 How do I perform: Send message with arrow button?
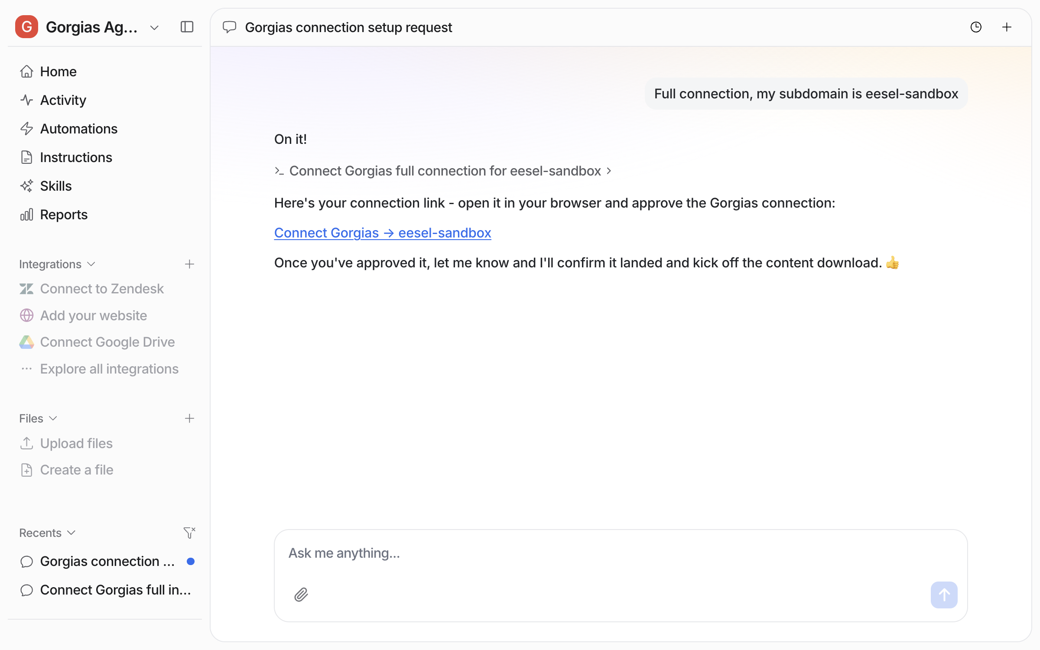point(944,595)
